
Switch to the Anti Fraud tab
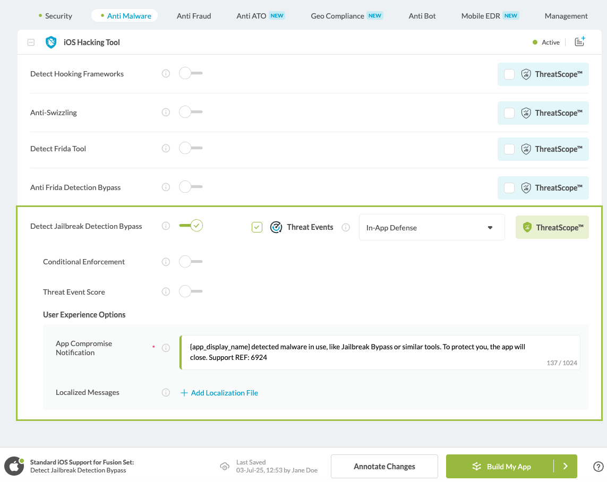pyautogui.click(x=194, y=16)
